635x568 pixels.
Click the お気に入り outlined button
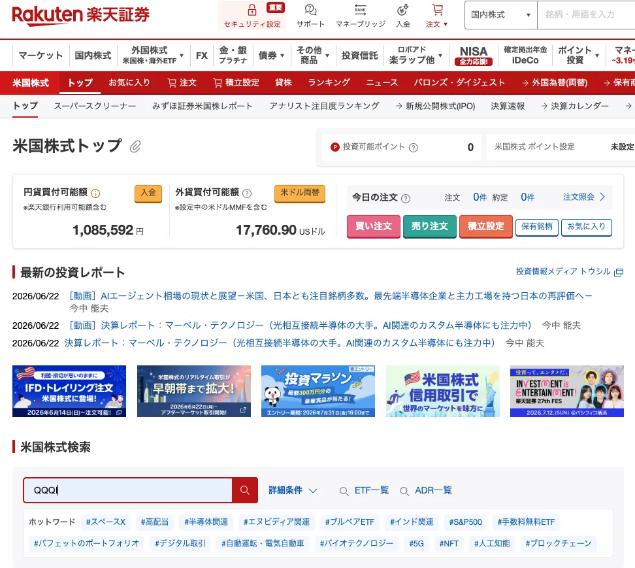pos(587,227)
